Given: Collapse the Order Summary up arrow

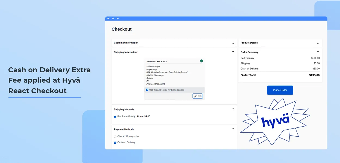Looking at the screenshot, I should click(x=318, y=52).
